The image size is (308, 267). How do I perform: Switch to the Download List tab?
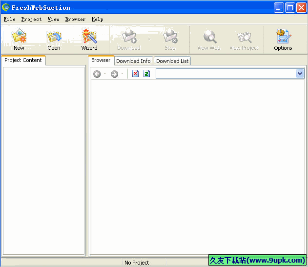172,61
